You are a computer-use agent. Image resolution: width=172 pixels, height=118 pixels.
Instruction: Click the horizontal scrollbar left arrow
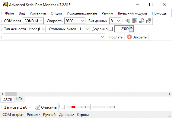tap(3, 94)
